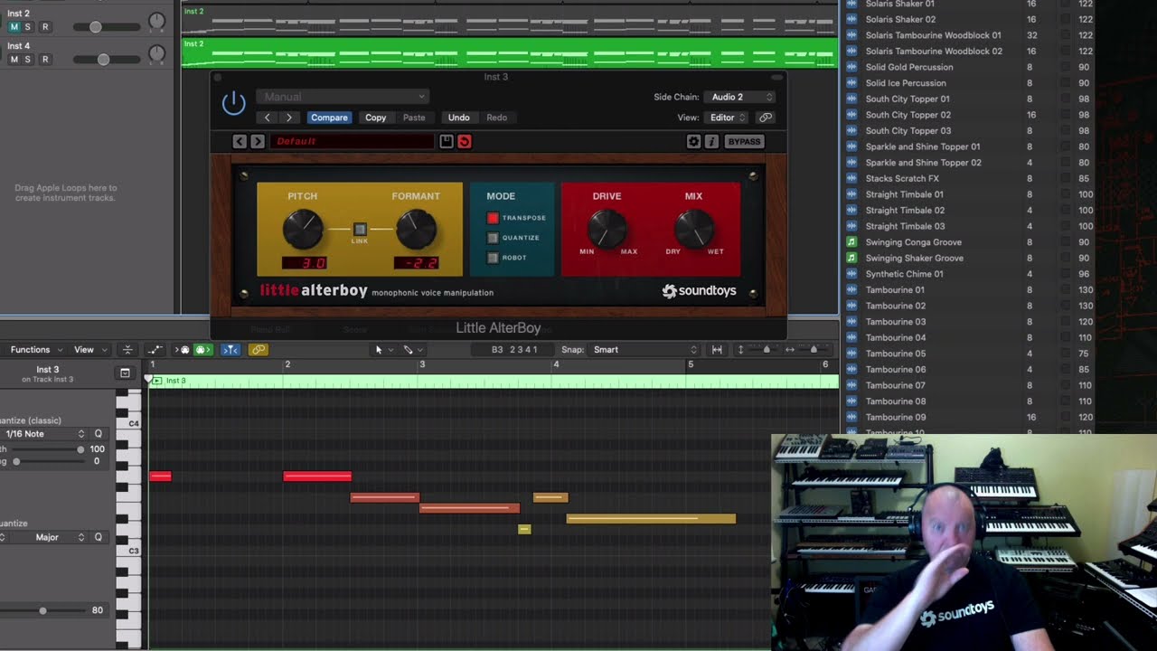Select previous Soundtoys preset arrow

coord(240,141)
